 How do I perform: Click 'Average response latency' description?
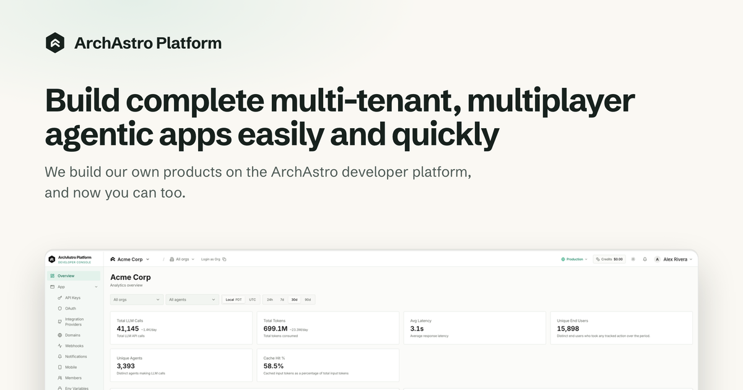point(429,336)
